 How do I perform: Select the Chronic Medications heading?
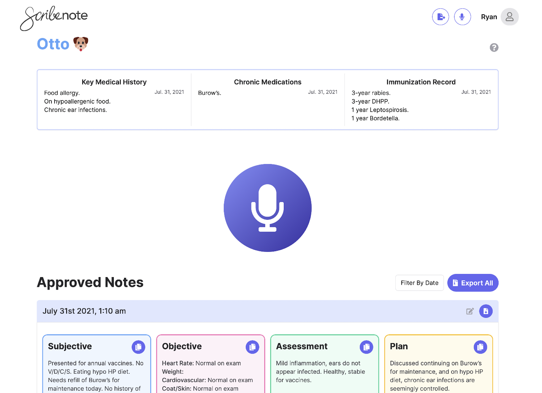click(x=268, y=82)
